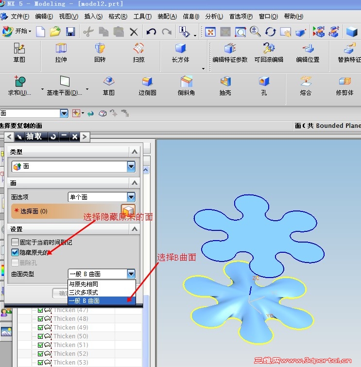The width and height of the screenshot is (361, 367).
Task: Click the select face cube icon in the 选择面 row
Action: tap(128, 210)
